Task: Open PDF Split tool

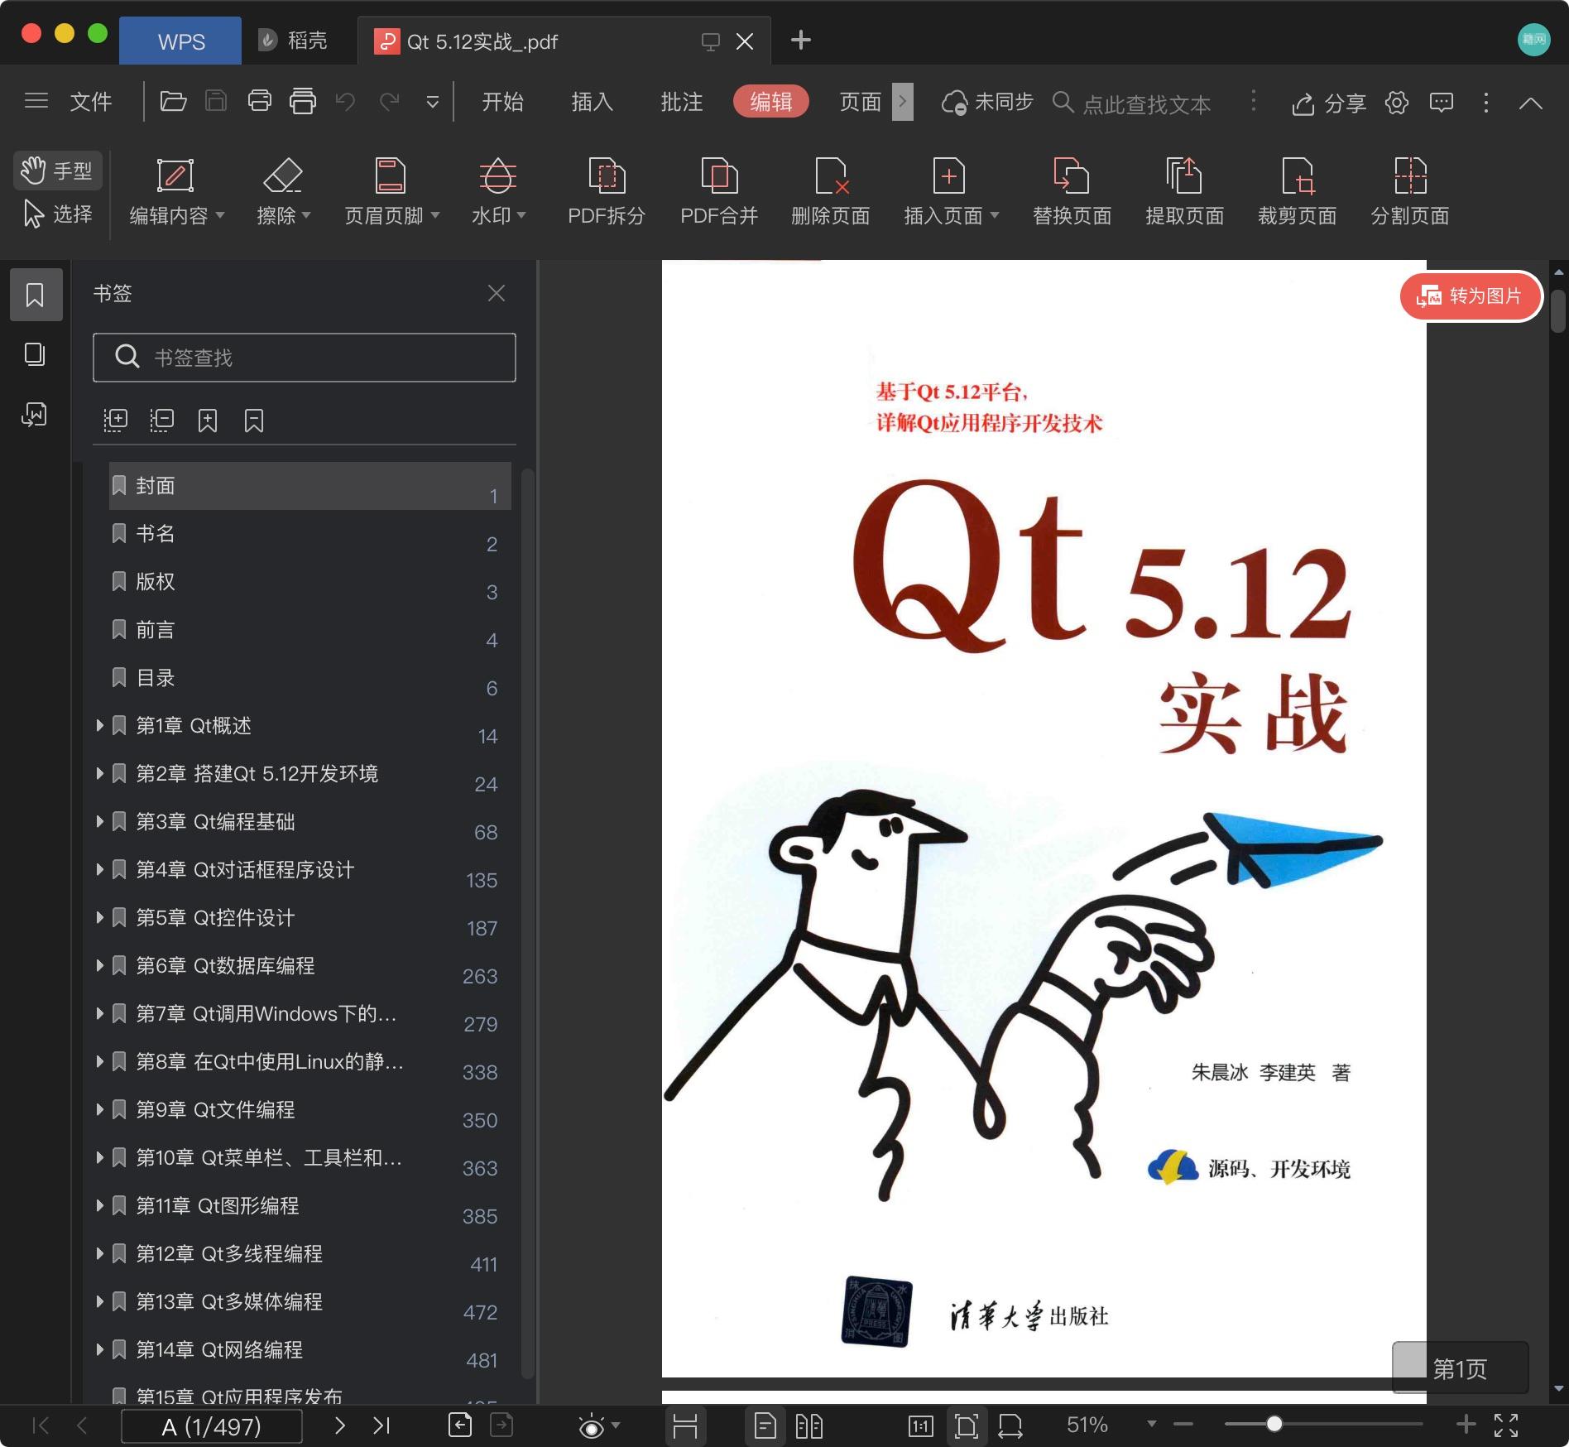Action: tap(607, 192)
